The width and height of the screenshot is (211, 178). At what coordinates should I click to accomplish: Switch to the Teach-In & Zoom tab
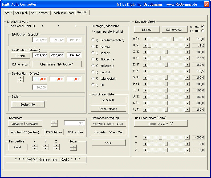[63, 13]
